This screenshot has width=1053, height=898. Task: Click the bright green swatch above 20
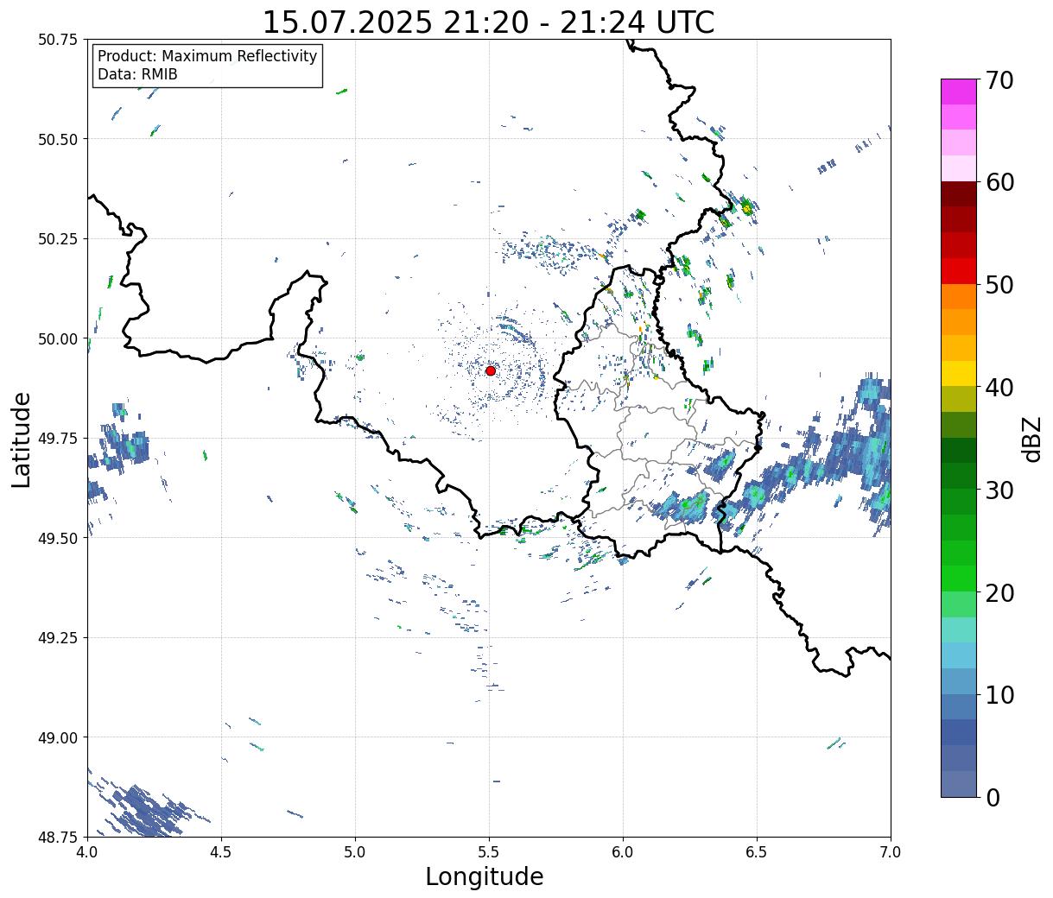(x=959, y=579)
